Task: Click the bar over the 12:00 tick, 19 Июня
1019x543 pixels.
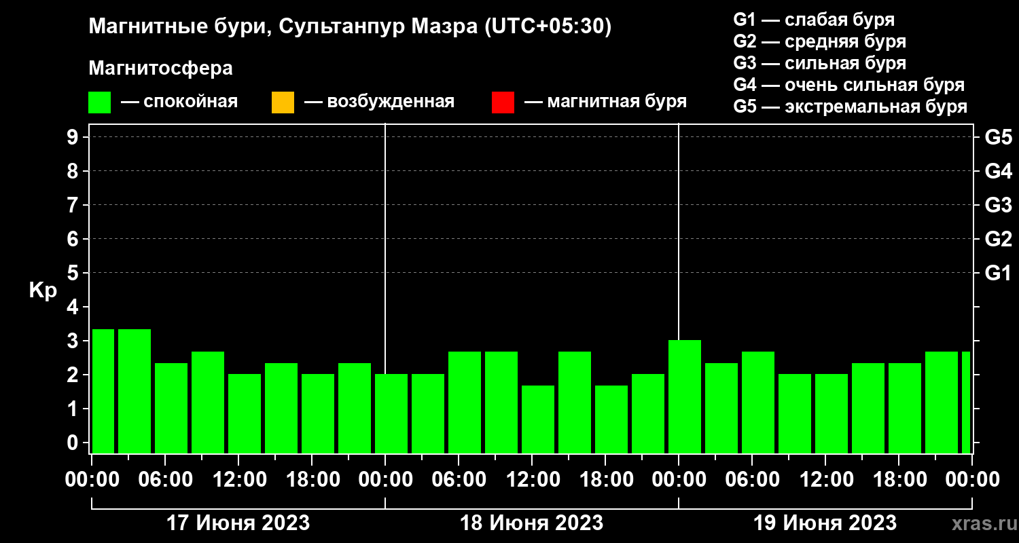Action: [x=832, y=413]
